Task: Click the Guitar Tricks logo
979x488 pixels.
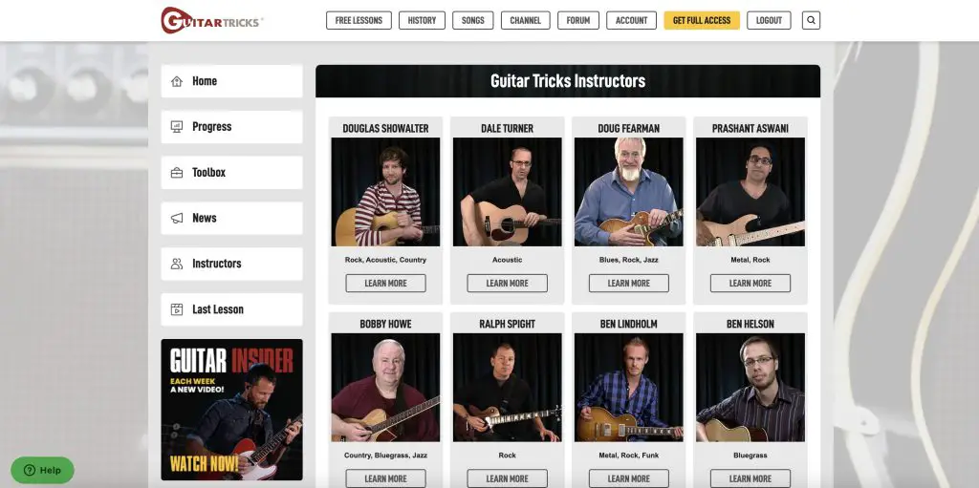Action: tap(211, 20)
